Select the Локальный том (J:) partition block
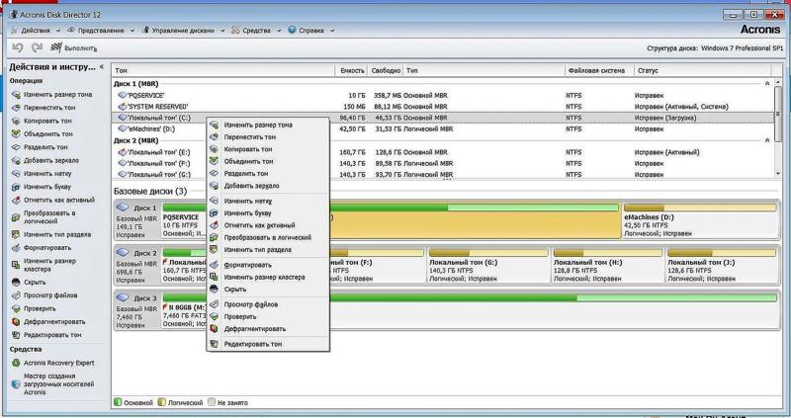Image resolution: width=791 pixels, height=418 pixels. [x=722, y=266]
